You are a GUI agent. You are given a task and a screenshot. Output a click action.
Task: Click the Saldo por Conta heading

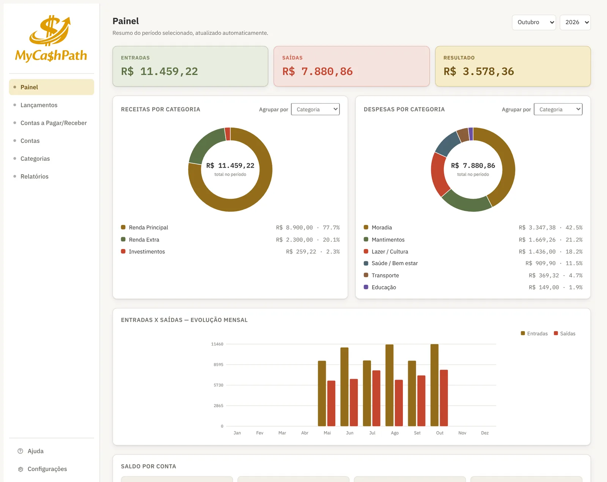pyautogui.click(x=148, y=466)
